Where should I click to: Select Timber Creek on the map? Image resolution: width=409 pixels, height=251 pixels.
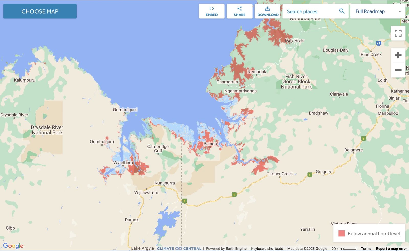[280, 174]
